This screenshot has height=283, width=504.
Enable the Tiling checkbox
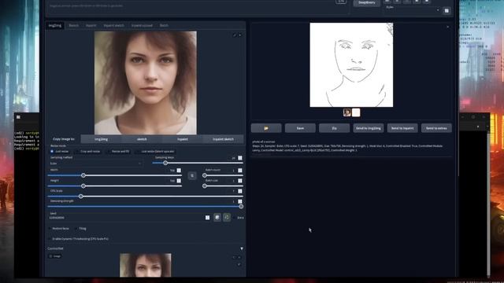(x=76, y=229)
